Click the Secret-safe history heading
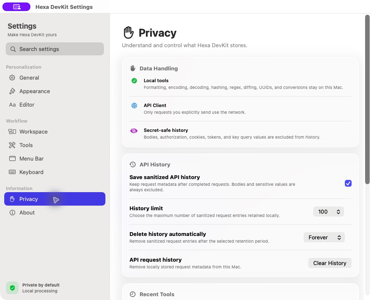The width and height of the screenshot is (371, 300). pyautogui.click(x=166, y=130)
